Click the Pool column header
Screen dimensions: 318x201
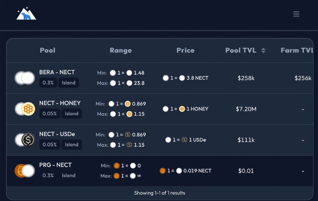tap(47, 50)
